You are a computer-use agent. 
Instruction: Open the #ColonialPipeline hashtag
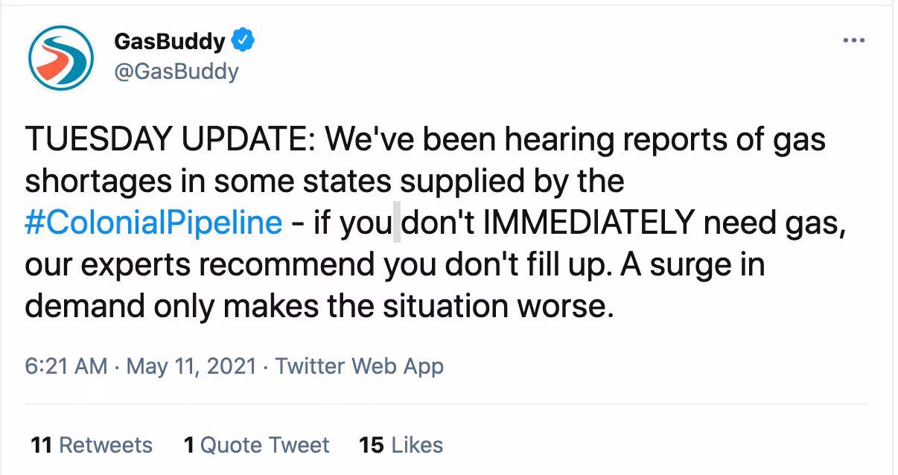click(x=153, y=223)
